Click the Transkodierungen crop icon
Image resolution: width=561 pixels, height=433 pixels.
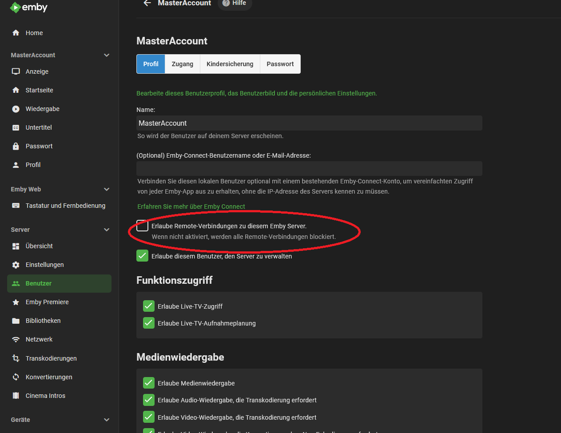(16, 358)
